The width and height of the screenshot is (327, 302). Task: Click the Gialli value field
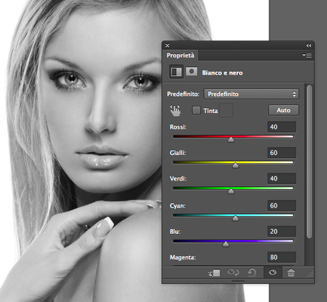click(x=282, y=153)
